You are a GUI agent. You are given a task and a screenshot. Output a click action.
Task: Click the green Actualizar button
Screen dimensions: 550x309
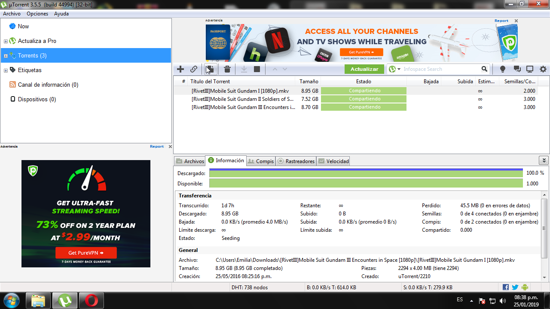(364, 69)
